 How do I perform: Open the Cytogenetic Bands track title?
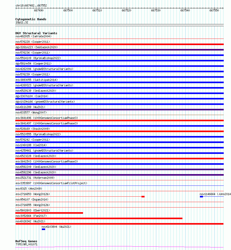31,19
